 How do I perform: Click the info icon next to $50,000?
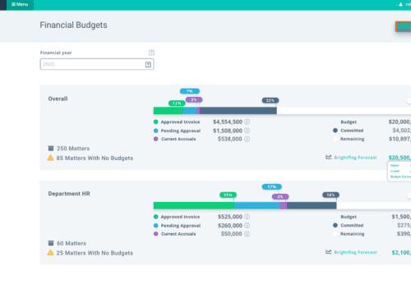coord(247,234)
